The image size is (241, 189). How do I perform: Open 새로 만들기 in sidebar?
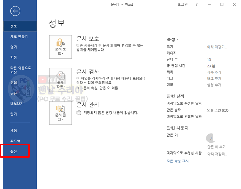point(20,36)
